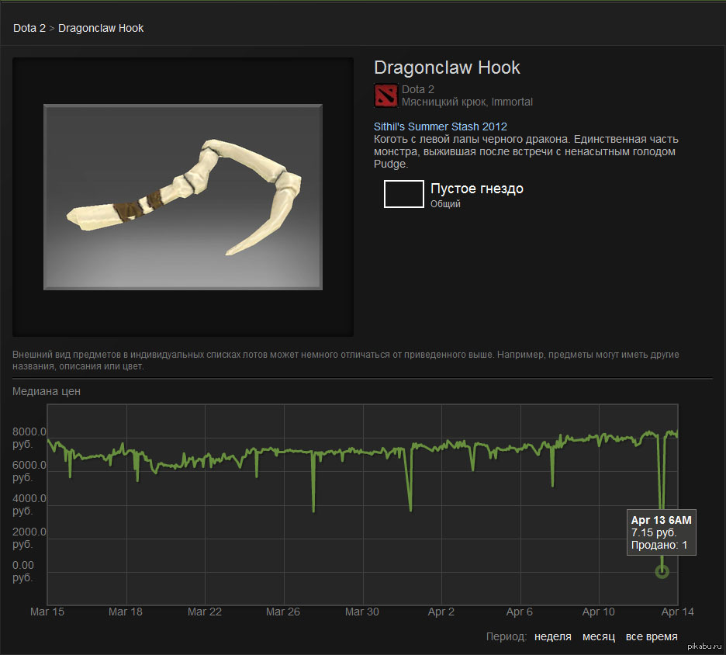This screenshot has height=655, width=726.
Task: Click the Apr 13 6AM price tooltip
Action: (661, 532)
